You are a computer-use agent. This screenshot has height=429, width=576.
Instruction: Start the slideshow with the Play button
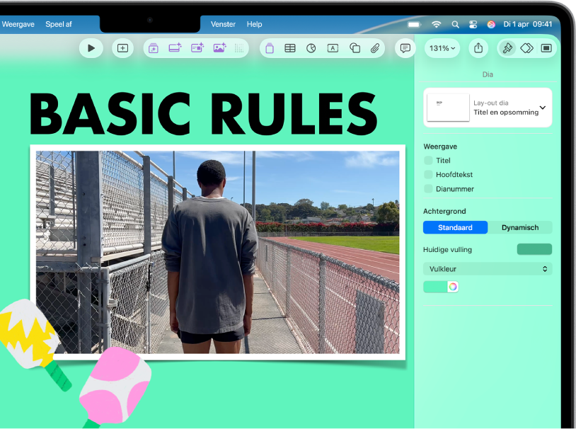point(91,48)
